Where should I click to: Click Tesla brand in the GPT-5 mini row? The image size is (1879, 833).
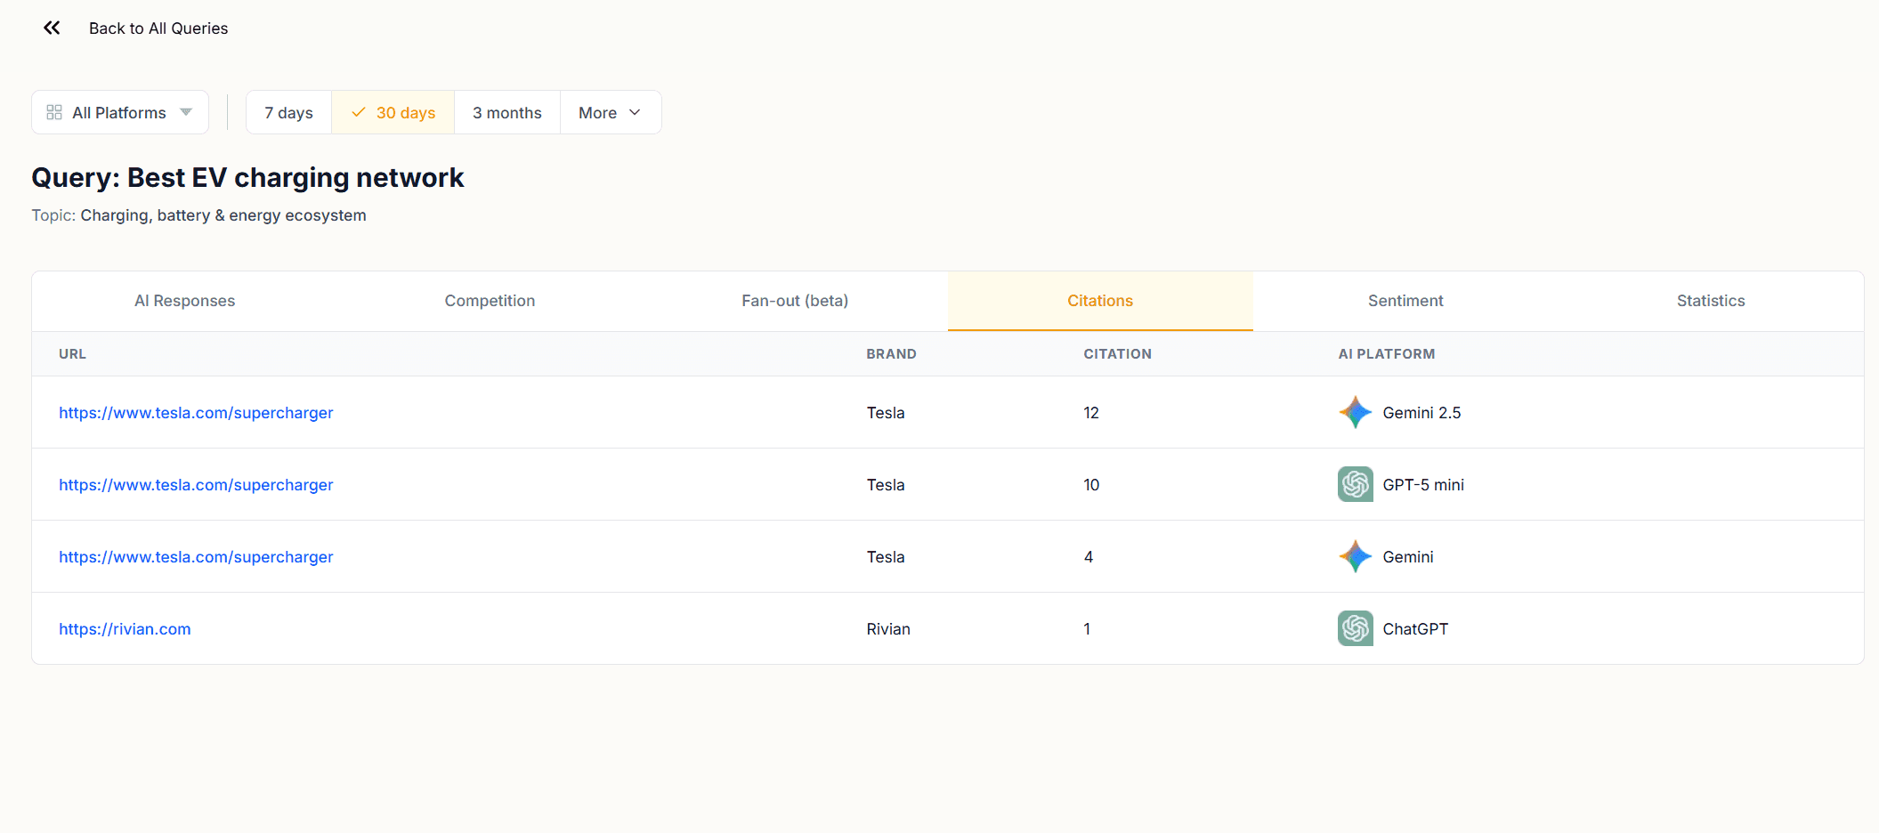tap(886, 485)
